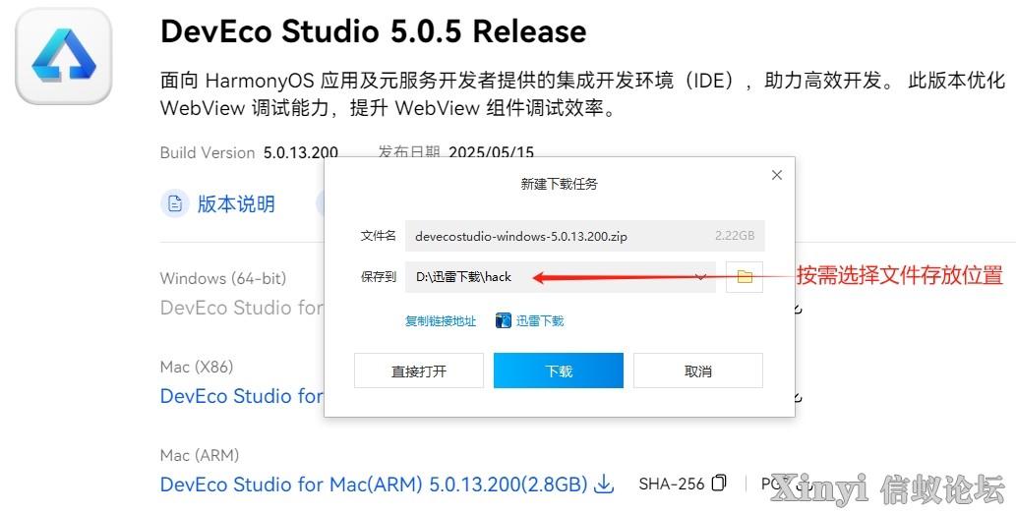Open DevEco Studio for Mac(ARM) 5.0.13.200 link
The width and height of the screenshot is (1016, 513).
click(x=374, y=484)
